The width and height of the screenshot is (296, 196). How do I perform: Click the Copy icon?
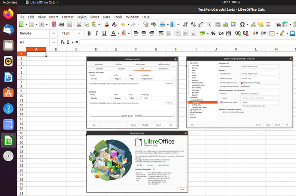(87, 24)
